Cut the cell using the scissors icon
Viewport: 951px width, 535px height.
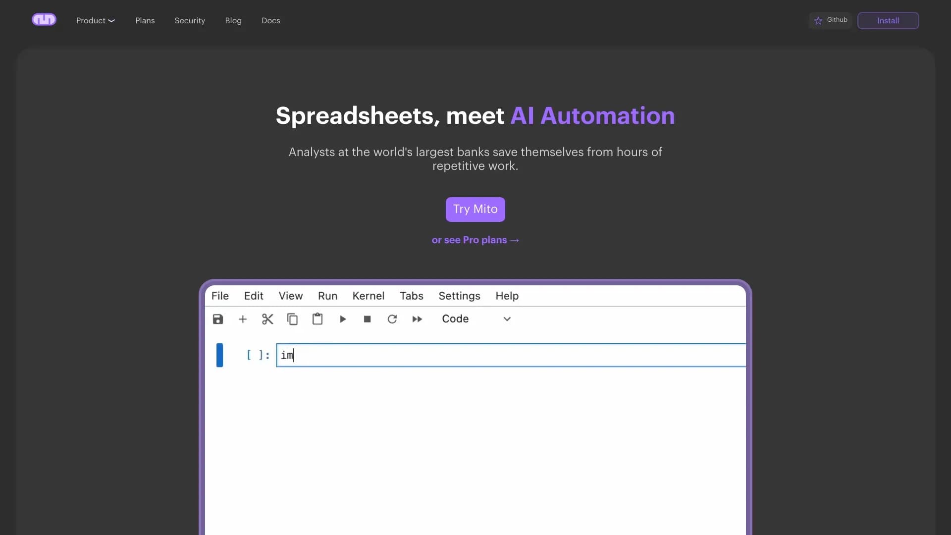pyautogui.click(x=267, y=319)
